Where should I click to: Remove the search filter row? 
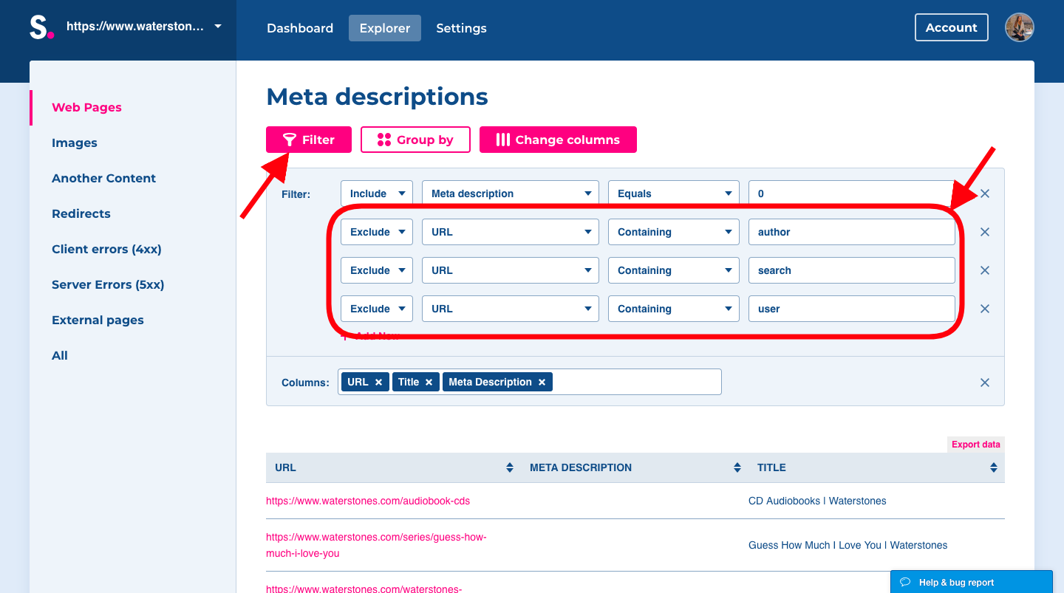point(985,270)
